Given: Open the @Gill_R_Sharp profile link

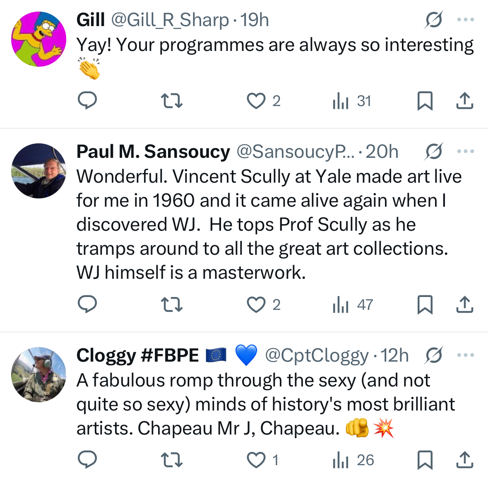Looking at the screenshot, I should 170,20.
